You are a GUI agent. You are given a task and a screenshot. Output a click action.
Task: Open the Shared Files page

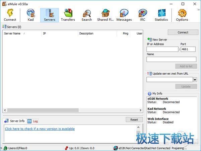coord(106,15)
